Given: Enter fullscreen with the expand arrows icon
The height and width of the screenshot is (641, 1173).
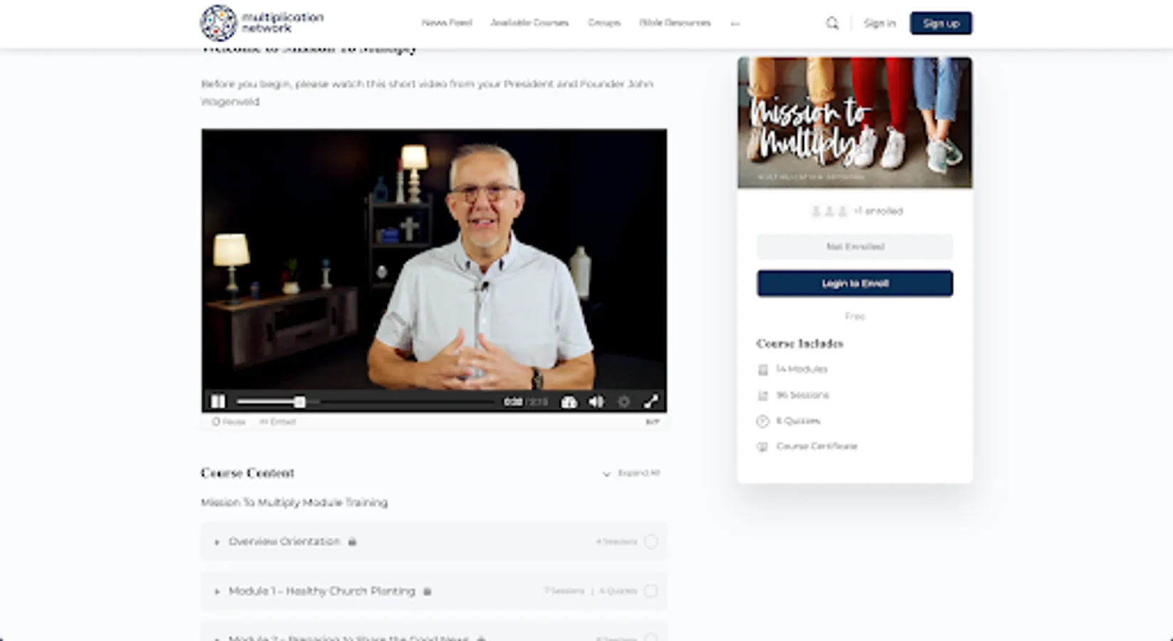Looking at the screenshot, I should click(651, 402).
